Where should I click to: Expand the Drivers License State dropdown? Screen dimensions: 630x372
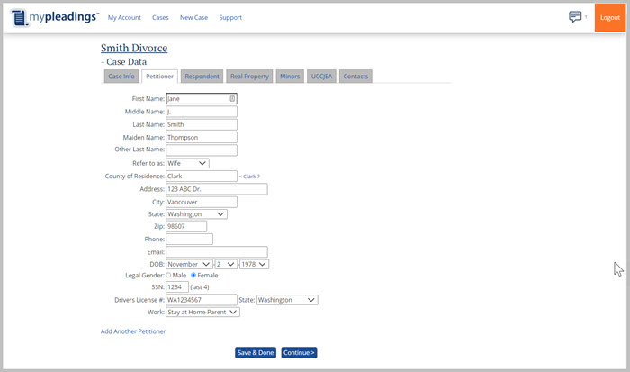coord(287,300)
